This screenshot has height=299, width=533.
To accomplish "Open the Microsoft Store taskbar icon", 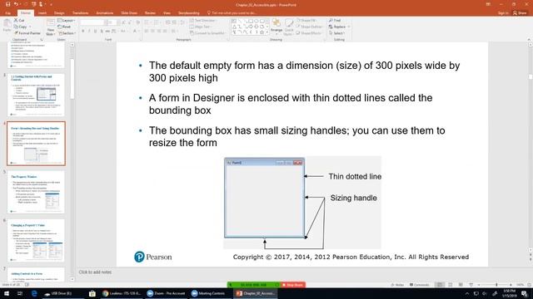I will (x=92, y=293).
